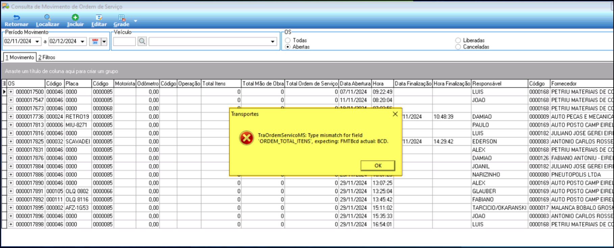Close the Transportes dialog with X
614x248 pixels.
395,114
